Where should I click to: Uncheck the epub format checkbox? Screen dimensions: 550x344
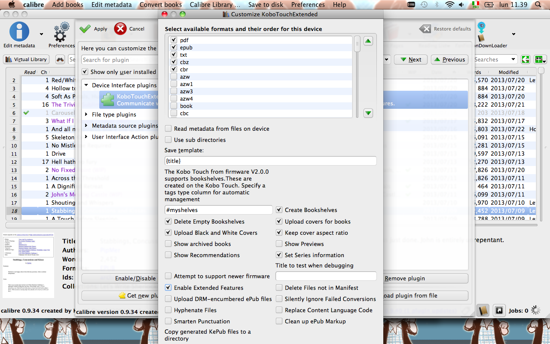(174, 47)
